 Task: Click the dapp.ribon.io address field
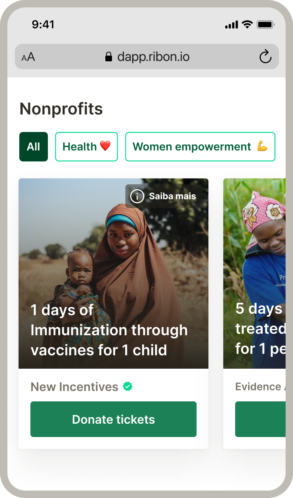[x=153, y=57]
